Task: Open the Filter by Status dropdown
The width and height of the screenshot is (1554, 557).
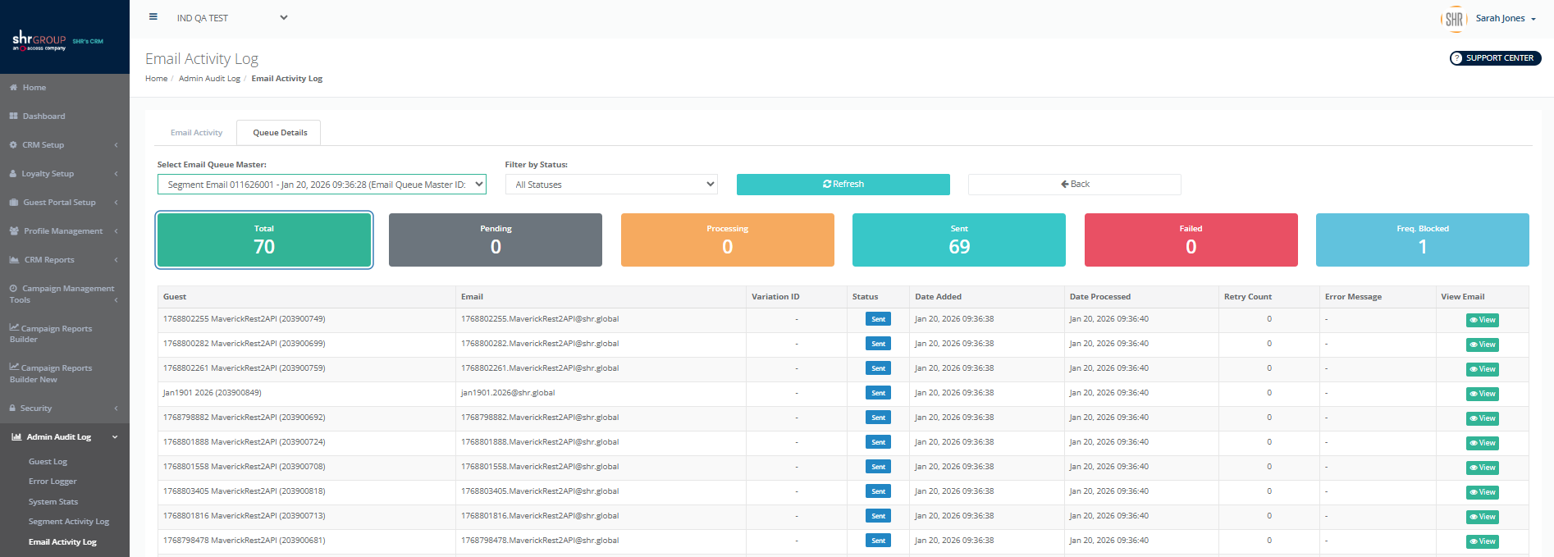Action: (611, 185)
